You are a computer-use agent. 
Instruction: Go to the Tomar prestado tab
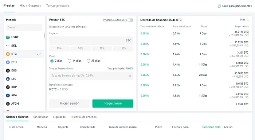[58, 6]
